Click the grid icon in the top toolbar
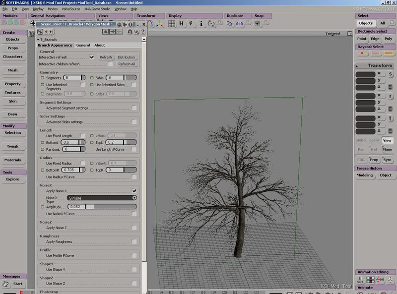 click(x=171, y=24)
